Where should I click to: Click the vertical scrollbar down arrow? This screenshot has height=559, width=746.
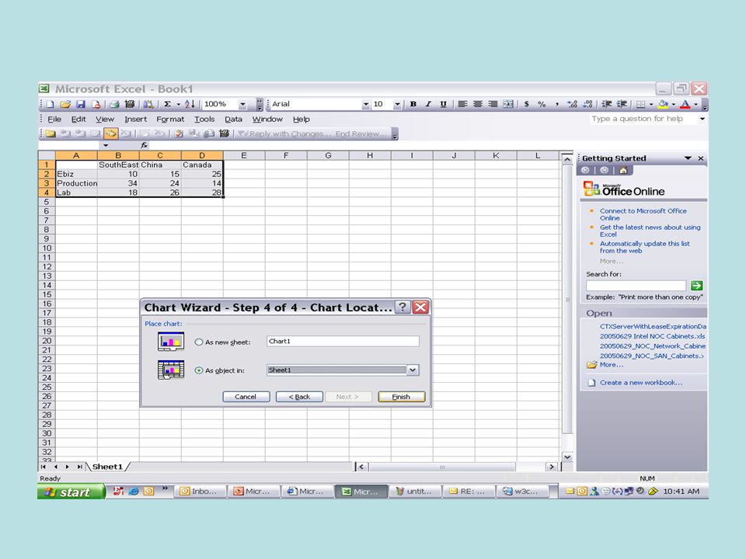(x=567, y=457)
